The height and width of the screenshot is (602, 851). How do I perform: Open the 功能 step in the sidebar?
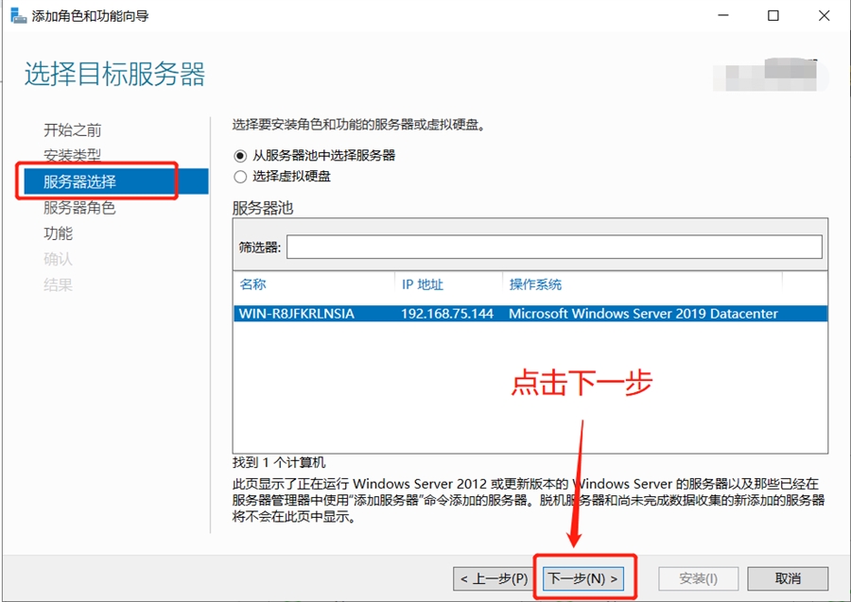(x=58, y=233)
